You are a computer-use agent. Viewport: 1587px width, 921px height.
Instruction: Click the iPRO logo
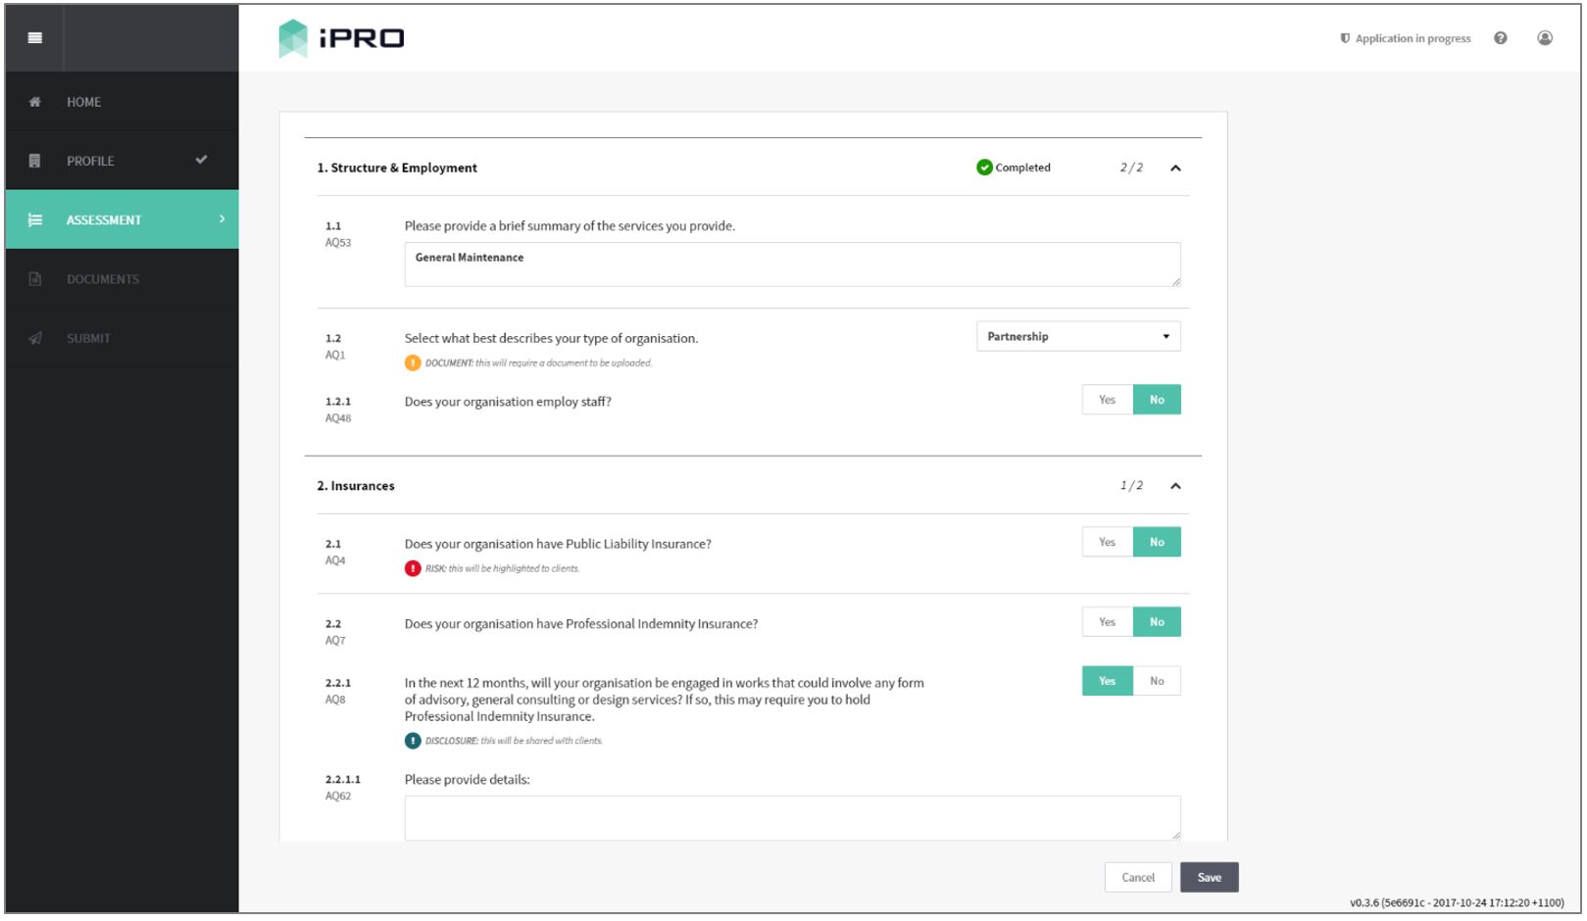click(341, 38)
